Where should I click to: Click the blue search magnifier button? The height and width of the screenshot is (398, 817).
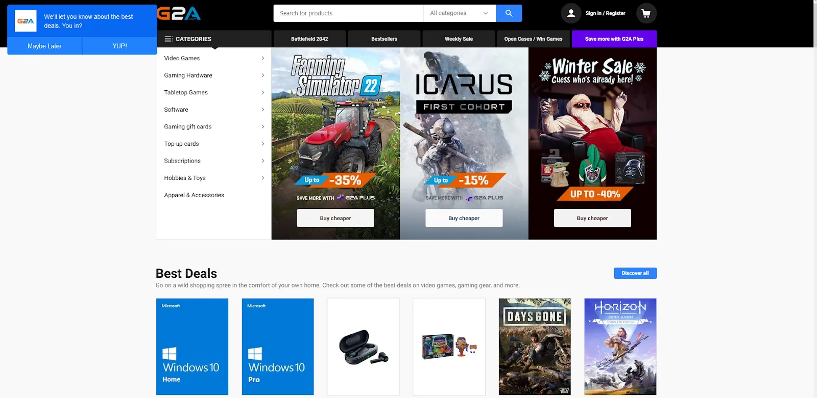[509, 13]
